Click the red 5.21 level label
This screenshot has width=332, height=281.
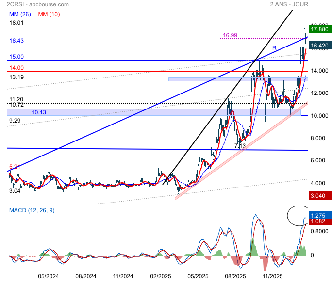pyautogui.click(x=15, y=167)
